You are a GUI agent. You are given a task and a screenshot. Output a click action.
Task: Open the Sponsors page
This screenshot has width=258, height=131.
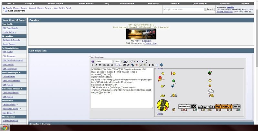[x=225, y=4]
